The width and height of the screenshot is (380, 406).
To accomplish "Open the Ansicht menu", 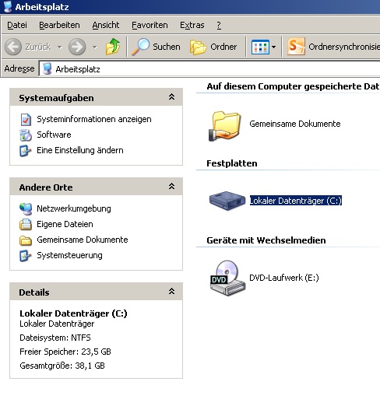I will 106,25.
